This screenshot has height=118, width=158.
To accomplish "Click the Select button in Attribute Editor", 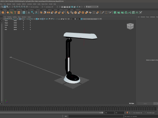I will pos(145,104).
